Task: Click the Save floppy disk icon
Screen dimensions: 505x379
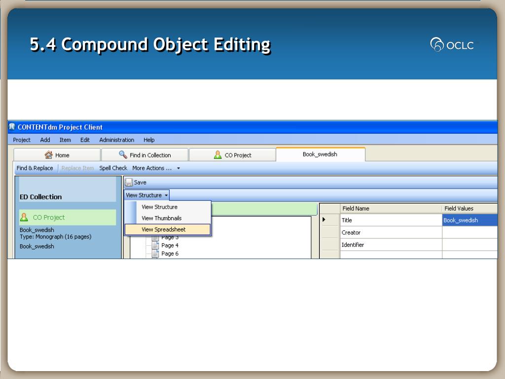Action: (129, 183)
